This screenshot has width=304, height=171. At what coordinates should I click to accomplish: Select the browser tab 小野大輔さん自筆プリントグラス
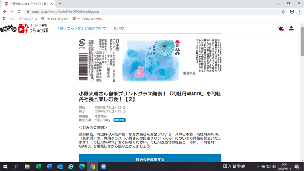click(28, 4)
